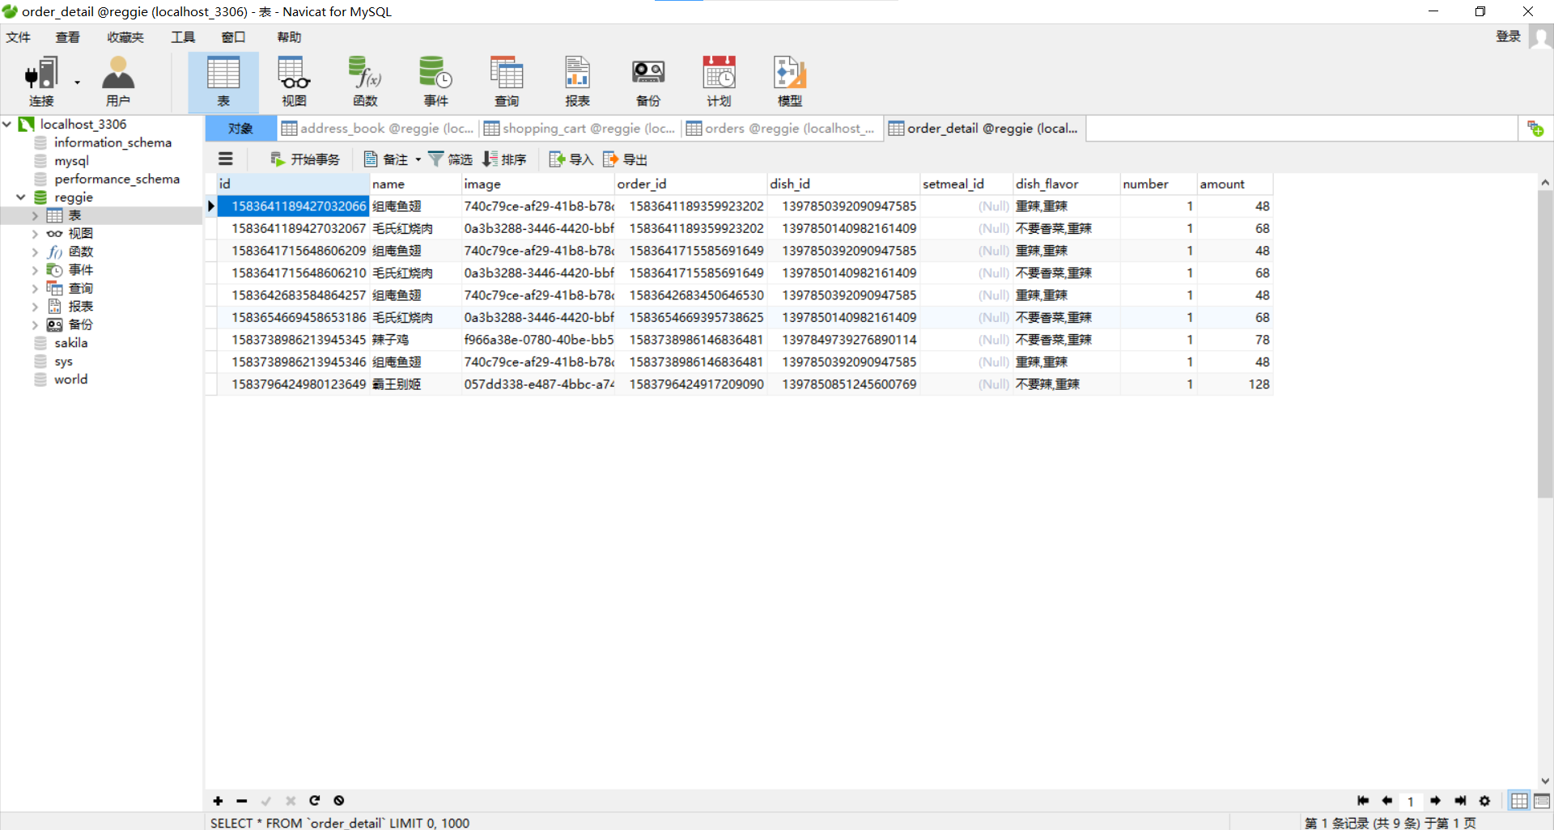1554x830 pixels.
Task: Select the sakila database
Action: coord(71,343)
